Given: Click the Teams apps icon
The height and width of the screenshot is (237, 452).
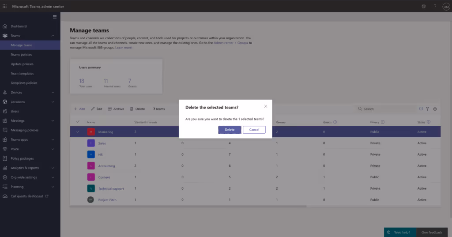Looking at the screenshot, I should coord(5,139).
